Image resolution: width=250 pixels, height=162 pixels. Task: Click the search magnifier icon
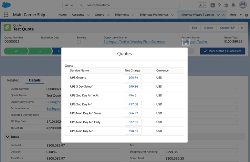(x=81, y=5)
